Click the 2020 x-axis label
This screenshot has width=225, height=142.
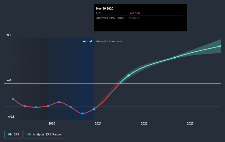(x=52, y=123)
